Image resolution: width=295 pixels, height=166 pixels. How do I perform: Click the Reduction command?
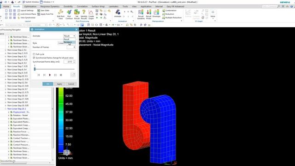pyautogui.click(x=168, y=14)
